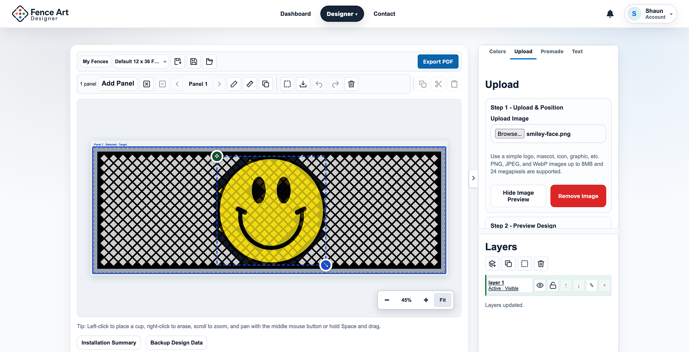Image resolution: width=689 pixels, height=352 pixels.
Task: Toggle the lock on layer 1
Action: 553,286
